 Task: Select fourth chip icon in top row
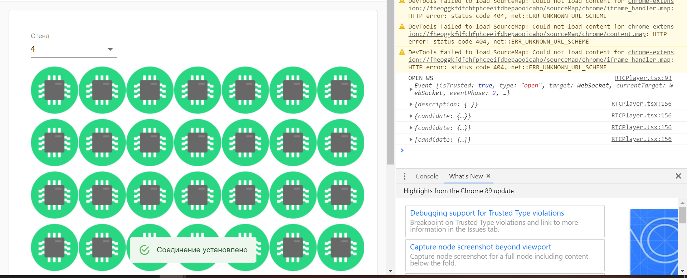coord(198,90)
